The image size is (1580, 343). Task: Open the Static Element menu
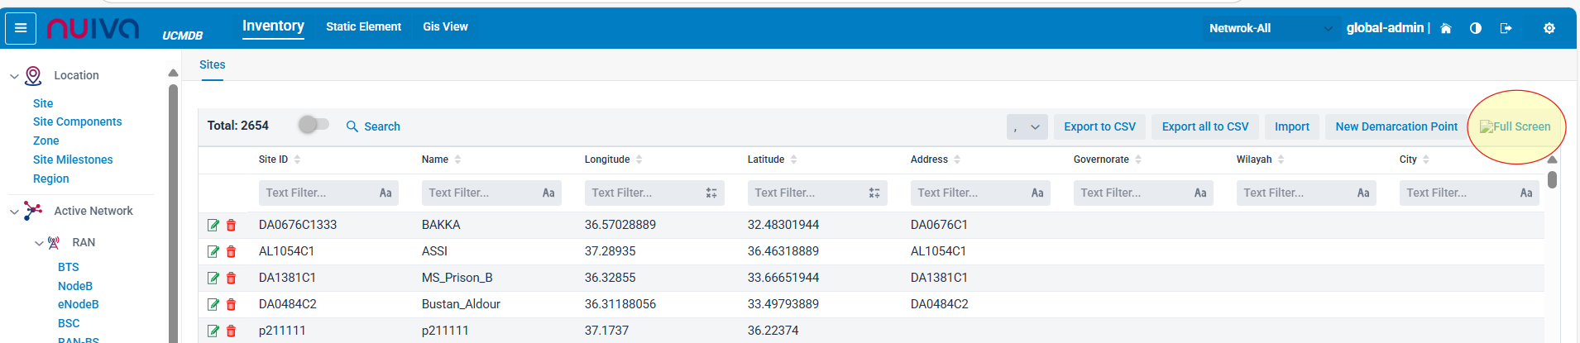coord(363,26)
